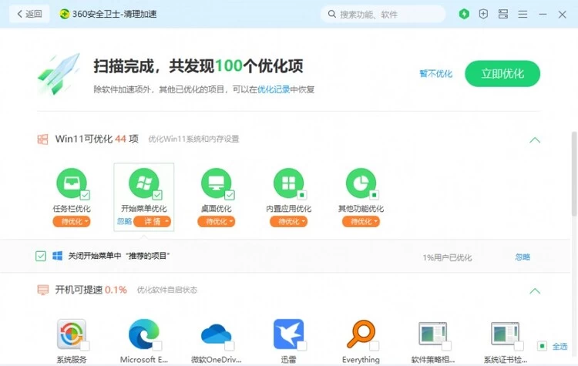Click the 搜索功能、软件 search field
Screen dimensions: 578x366
(384, 14)
